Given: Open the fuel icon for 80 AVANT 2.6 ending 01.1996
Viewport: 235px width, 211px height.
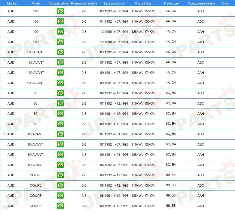Looking at the screenshot, I should point(60,134).
